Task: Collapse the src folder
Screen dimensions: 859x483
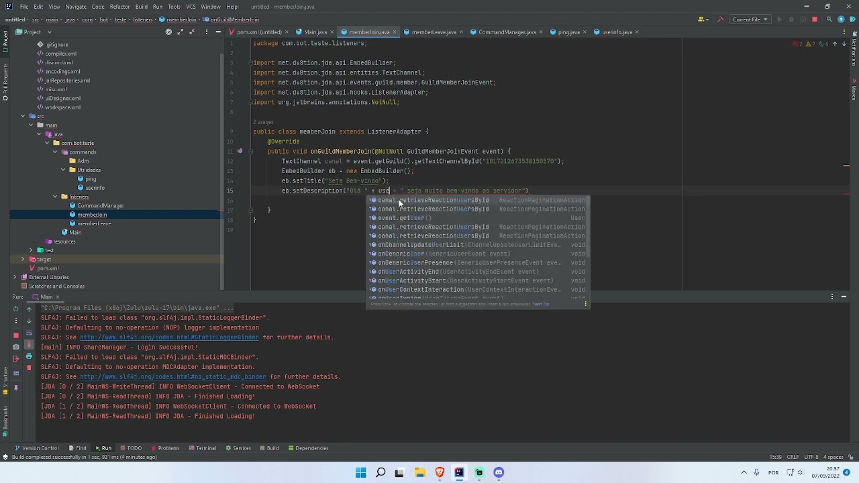Action: [x=22, y=116]
